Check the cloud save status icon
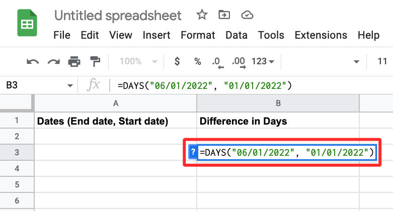393x211 pixels. click(247, 15)
